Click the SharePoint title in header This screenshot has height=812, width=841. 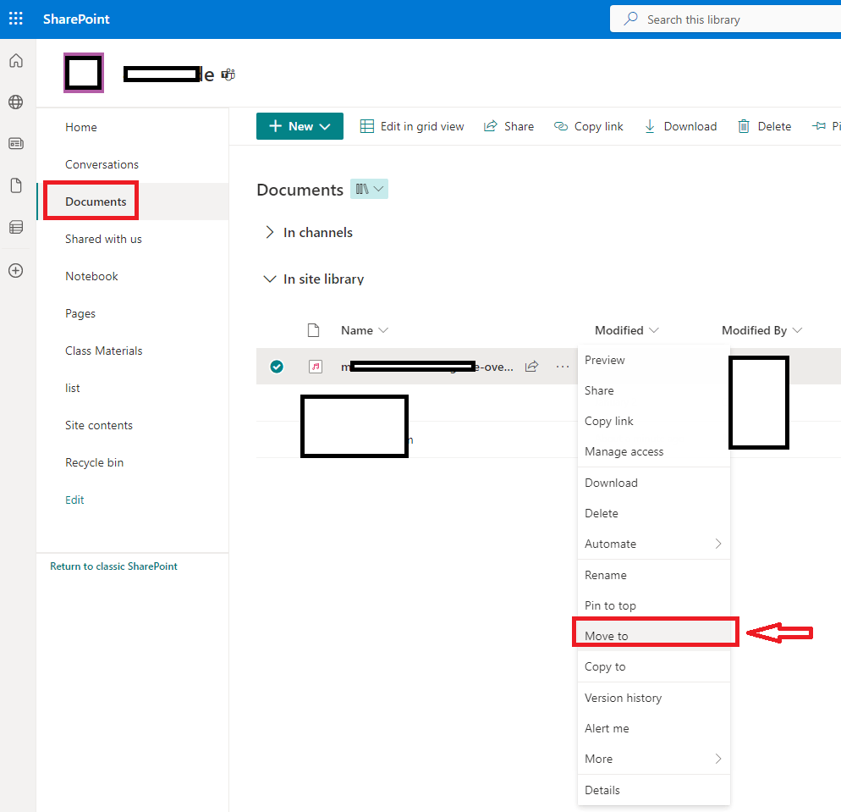[76, 19]
